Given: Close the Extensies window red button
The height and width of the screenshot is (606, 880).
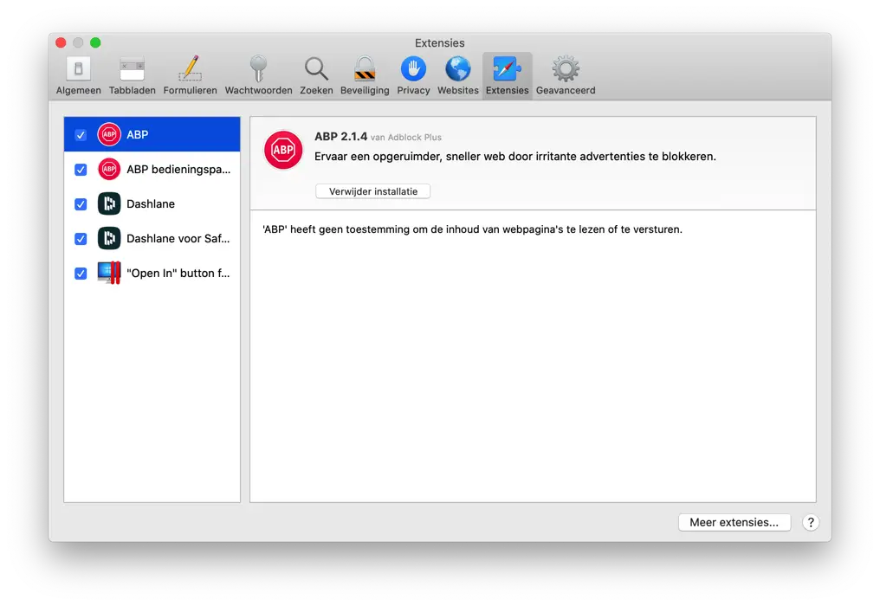Looking at the screenshot, I should click(61, 42).
